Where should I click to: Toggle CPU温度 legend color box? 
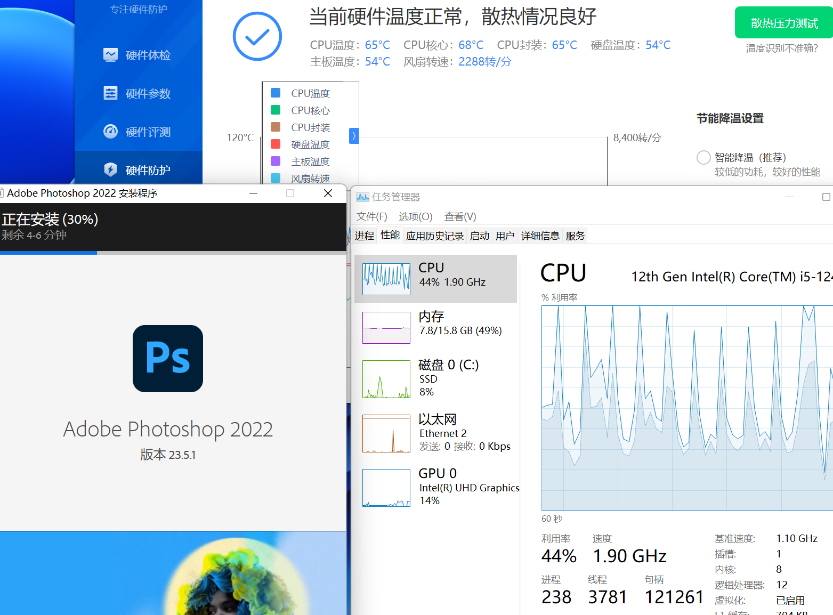click(x=276, y=93)
